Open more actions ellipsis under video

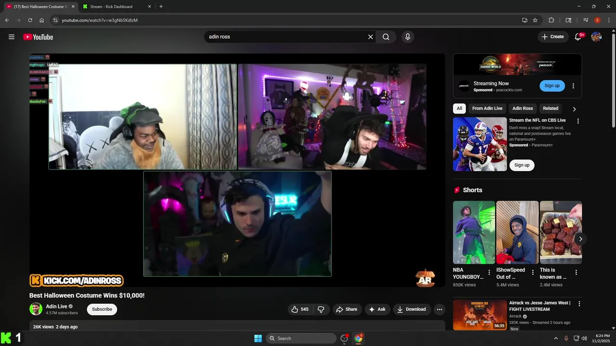coord(439,309)
